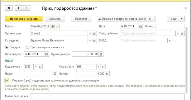The width and height of the screenshot is (191, 100).
Task: Print Приказ о поощрении сотрудника (Т-11)
Action: pos(126,19)
